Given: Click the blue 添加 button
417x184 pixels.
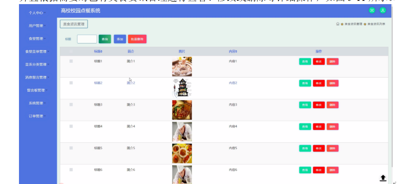Looking at the screenshot, I should click(120, 39).
